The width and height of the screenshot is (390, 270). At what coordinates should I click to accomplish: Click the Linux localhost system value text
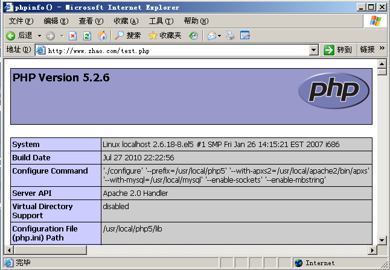coord(221,144)
